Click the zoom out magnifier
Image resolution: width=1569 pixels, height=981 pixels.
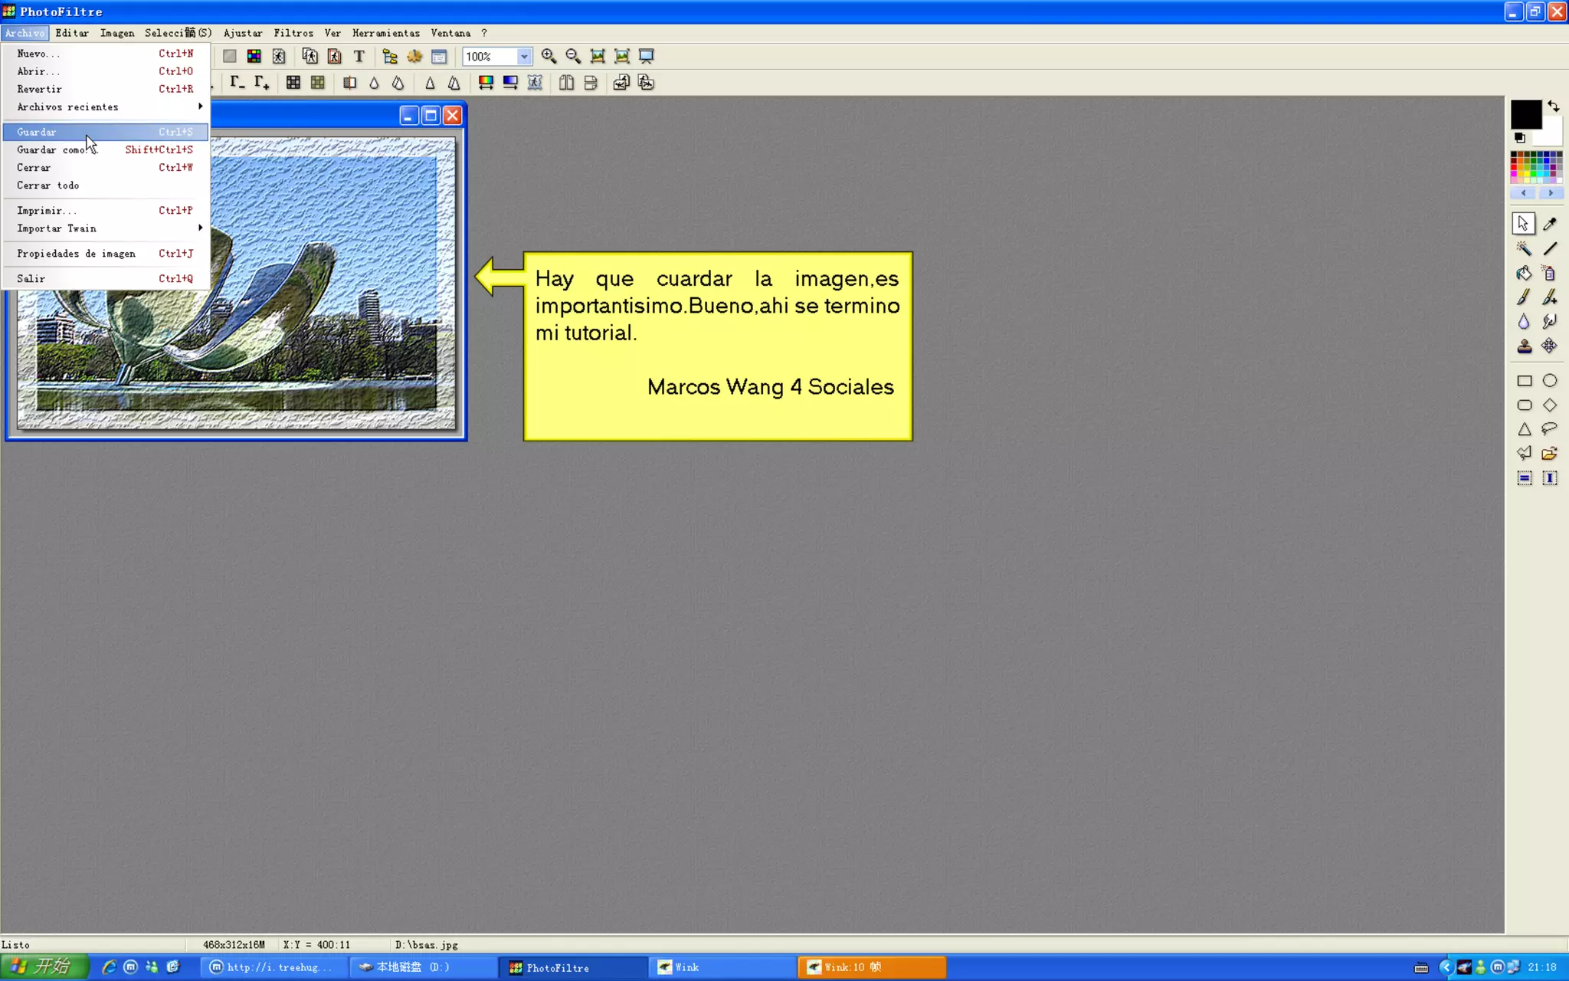tap(573, 56)
